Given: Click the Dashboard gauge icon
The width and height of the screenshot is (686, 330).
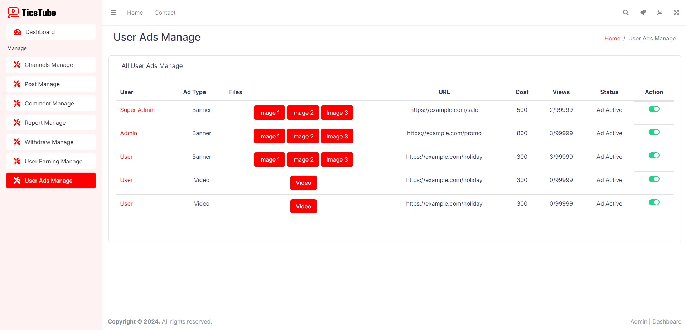Looking at the screenshot, I should pos(17,32).
